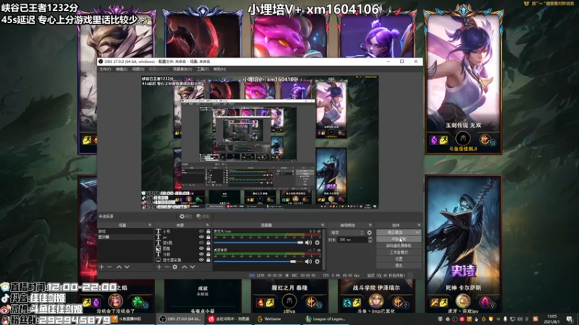Toggle visibility eye of 分数 source

click(x=201, y=254)
